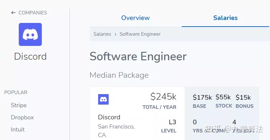
Task: Click the Software Engineer page heading
Action: 138,56
